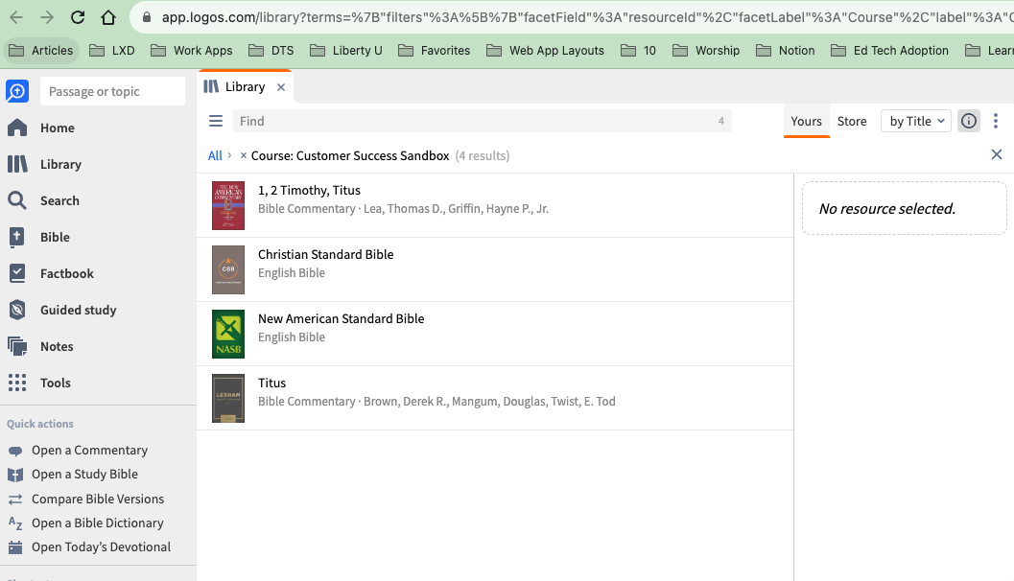This screenshot has height=581, width=1014.
Task: Click the Passage or topic search box
Action: [x=112, y=91]
